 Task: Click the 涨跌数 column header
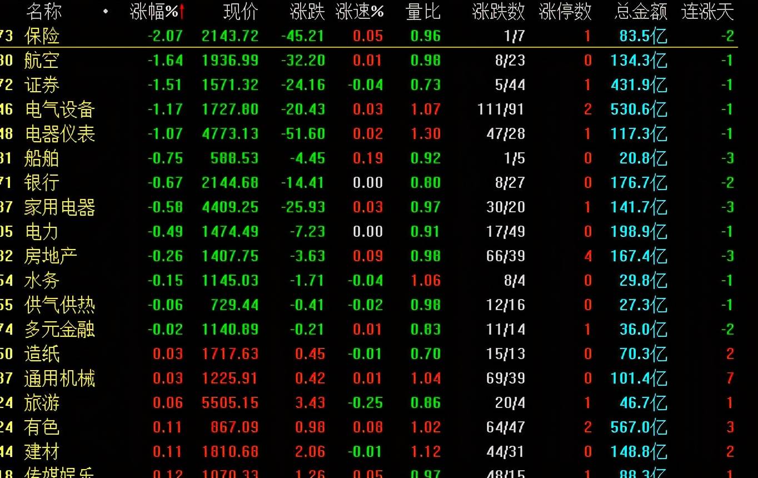498,12
